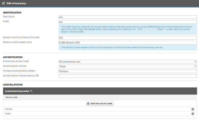Viewport: 199px width, 121px height.
Task: Click the Edit virtual proxy title
Action: [x=16, y=3]
